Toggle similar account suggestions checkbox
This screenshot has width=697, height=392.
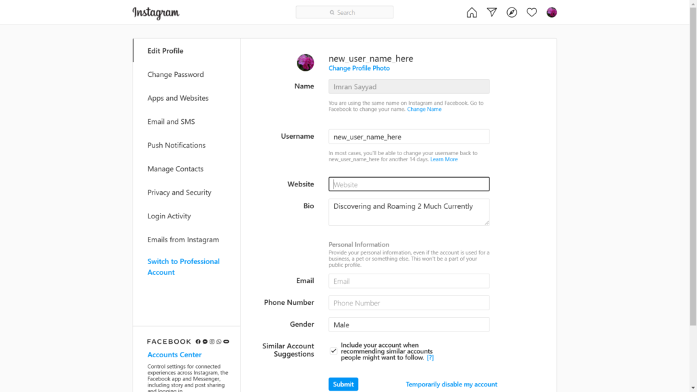pos(334,351)
